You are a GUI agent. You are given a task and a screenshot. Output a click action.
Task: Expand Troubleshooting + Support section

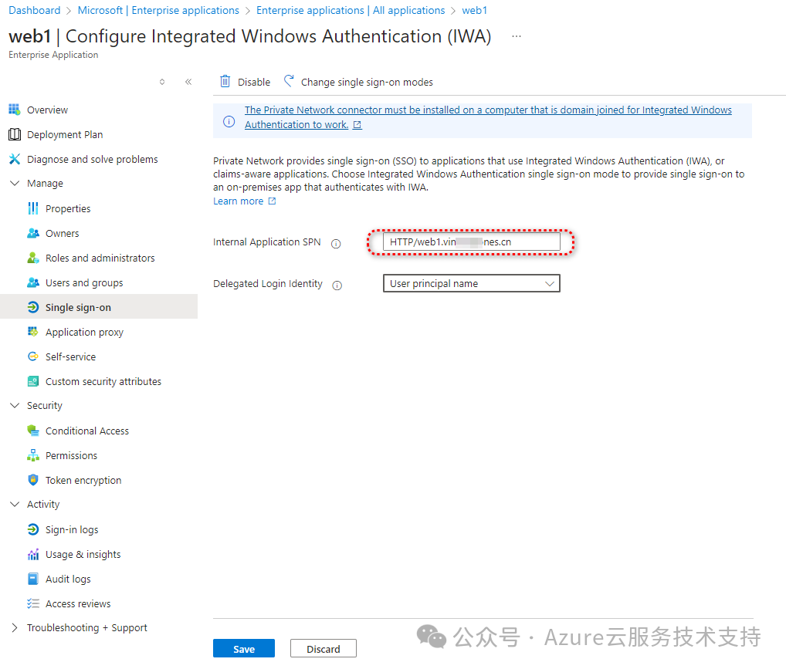click(15, 627)
